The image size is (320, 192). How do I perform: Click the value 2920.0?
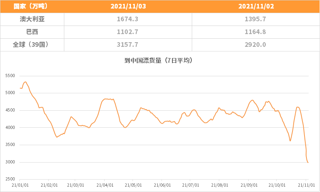[255, 45]
